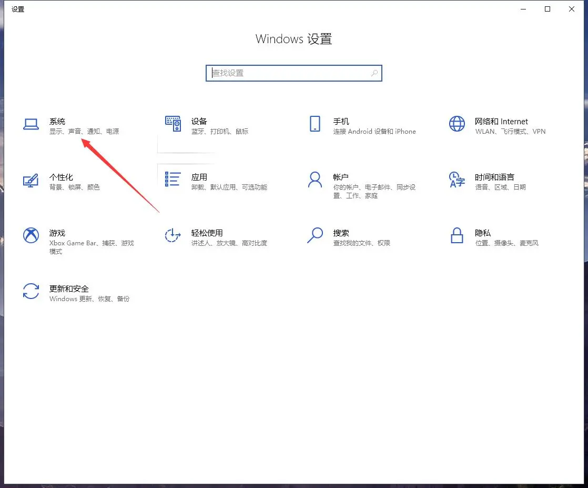Click the laptop icon for 系统
The height and width of the screenshot is (488, 588).
coord(31,124)
